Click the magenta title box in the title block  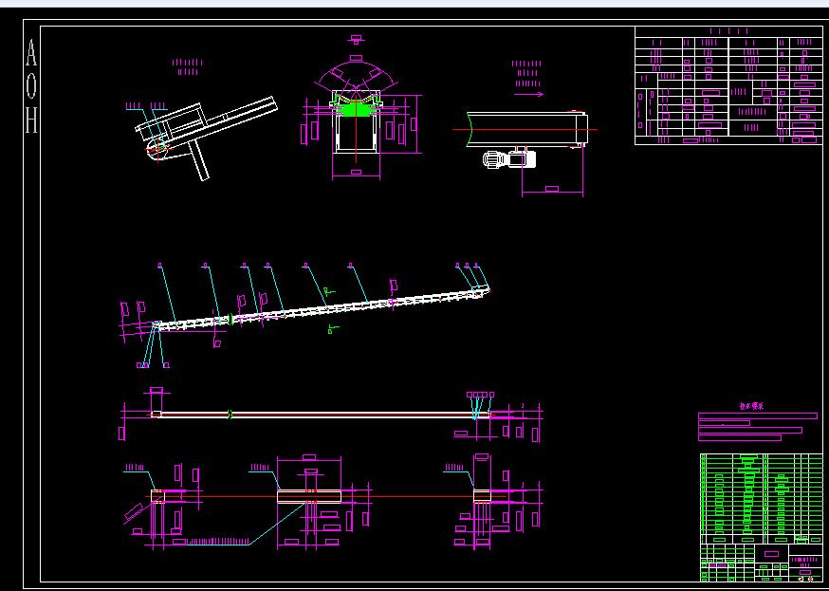[x=772, y=554]
